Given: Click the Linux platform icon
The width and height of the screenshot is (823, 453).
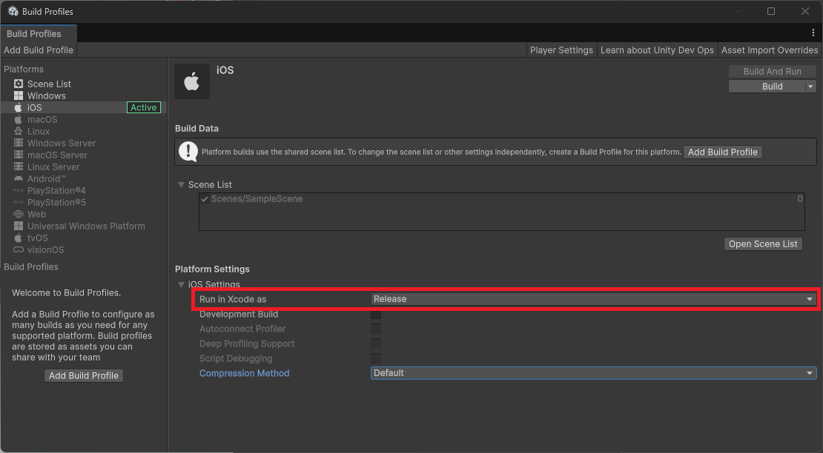Looking at the screenshot, I should 19,131.
